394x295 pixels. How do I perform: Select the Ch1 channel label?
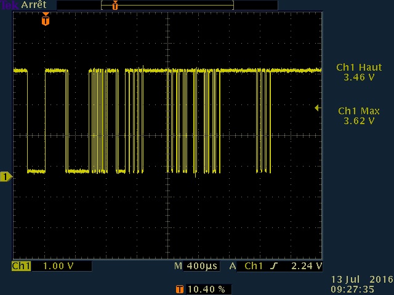click(x=22, y=266)
